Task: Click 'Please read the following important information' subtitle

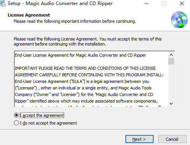Action: [x=75, y=21]
